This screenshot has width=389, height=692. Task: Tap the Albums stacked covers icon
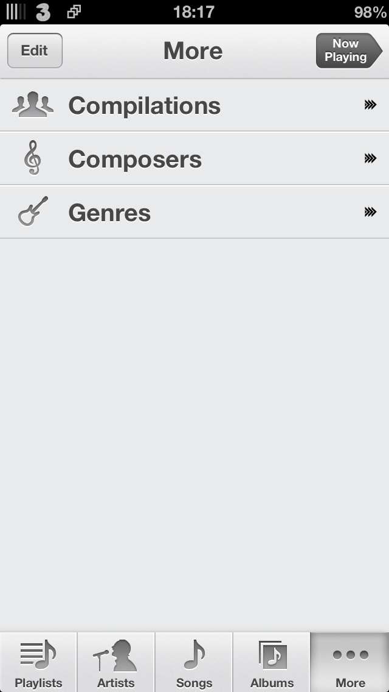[271, 655]
